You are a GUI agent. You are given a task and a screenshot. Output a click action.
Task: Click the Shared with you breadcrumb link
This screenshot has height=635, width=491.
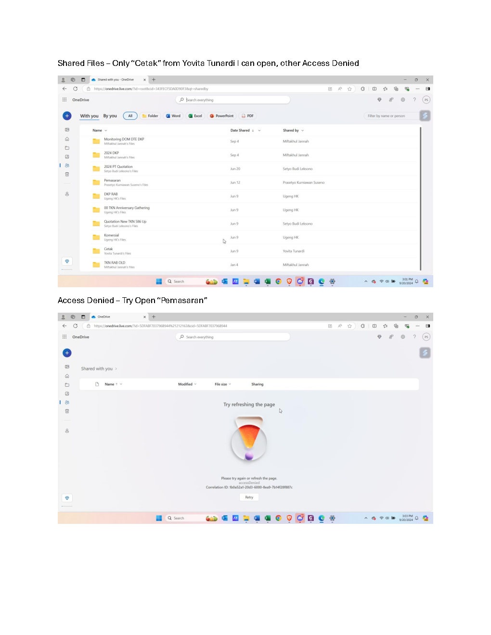point(97,369)
